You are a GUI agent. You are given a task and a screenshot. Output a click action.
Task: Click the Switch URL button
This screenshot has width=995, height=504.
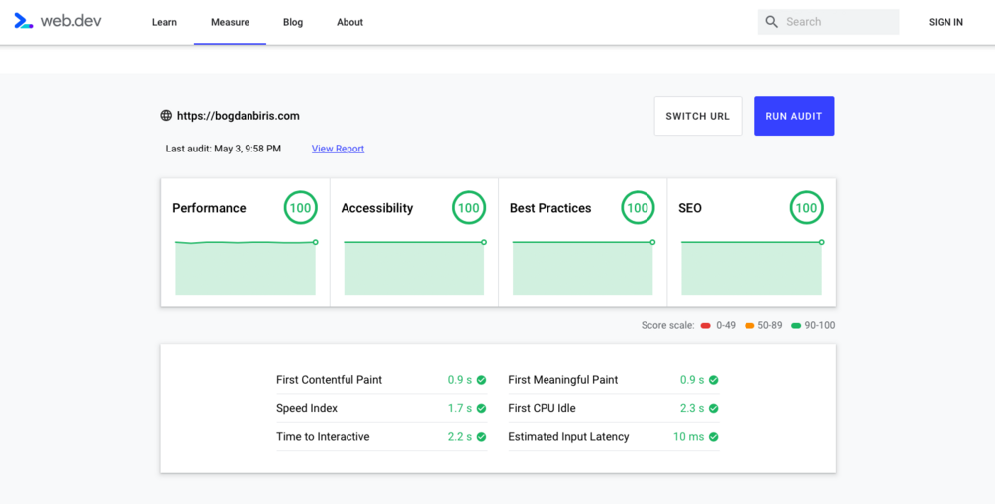coord(697,116)
